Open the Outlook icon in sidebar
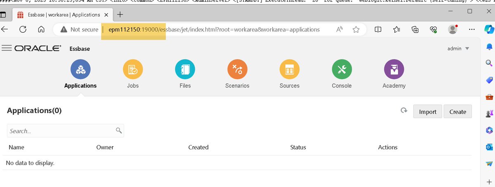The image size is (495, 187). coord(489,147)
